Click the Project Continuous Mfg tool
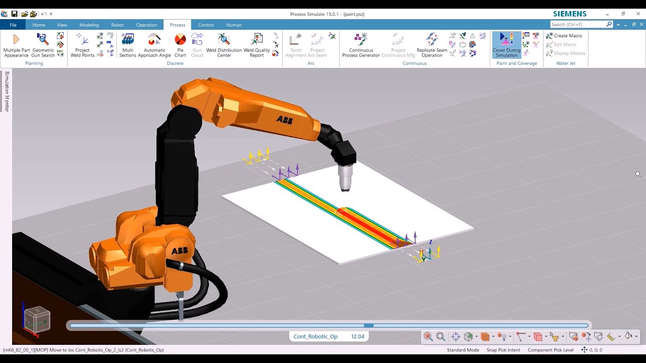Screen dimensions: 646x363 coord(398,45)
